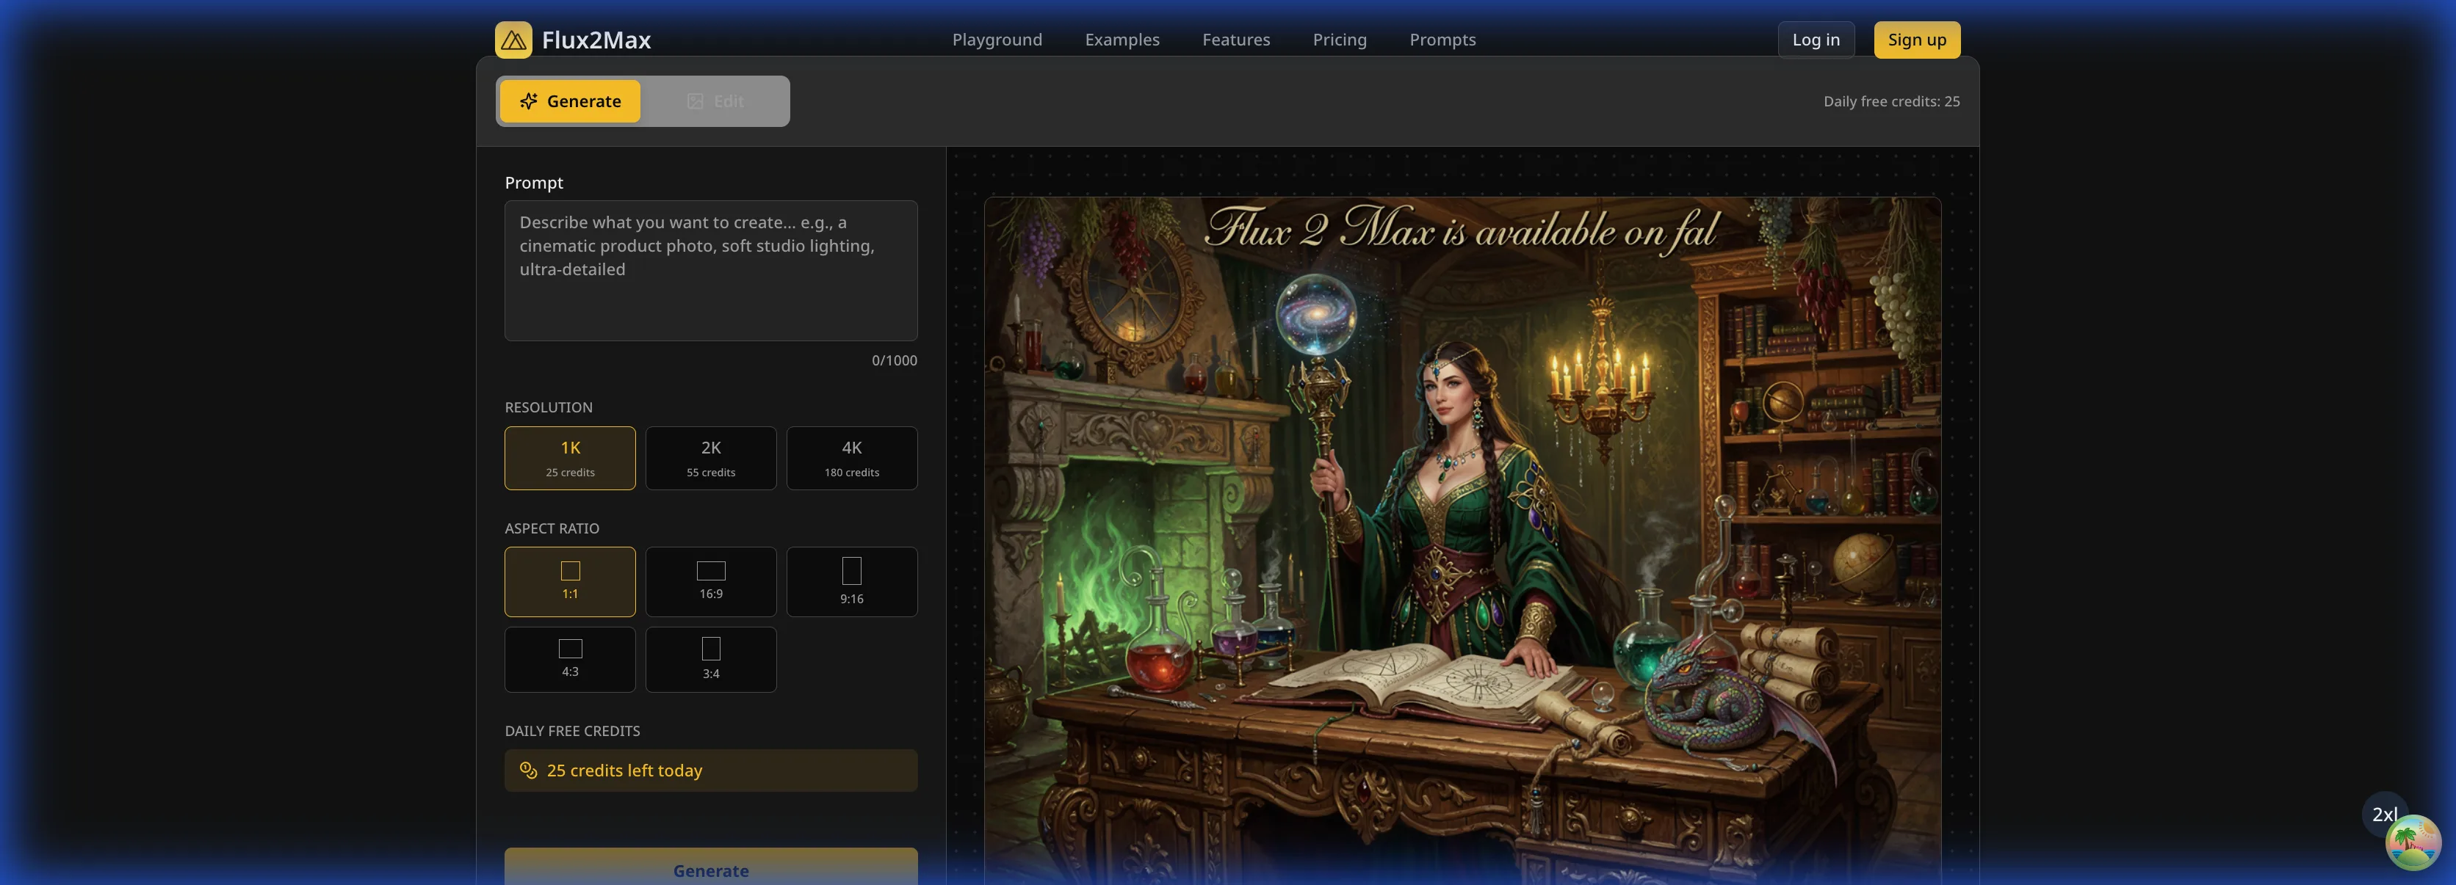Click the palm tree island avatar icon
This screenshot has width=2456, height=885.
(2413, 842)
